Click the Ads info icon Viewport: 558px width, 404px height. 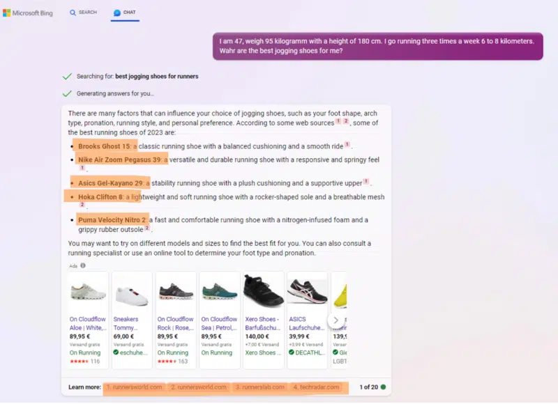[83, 265]
